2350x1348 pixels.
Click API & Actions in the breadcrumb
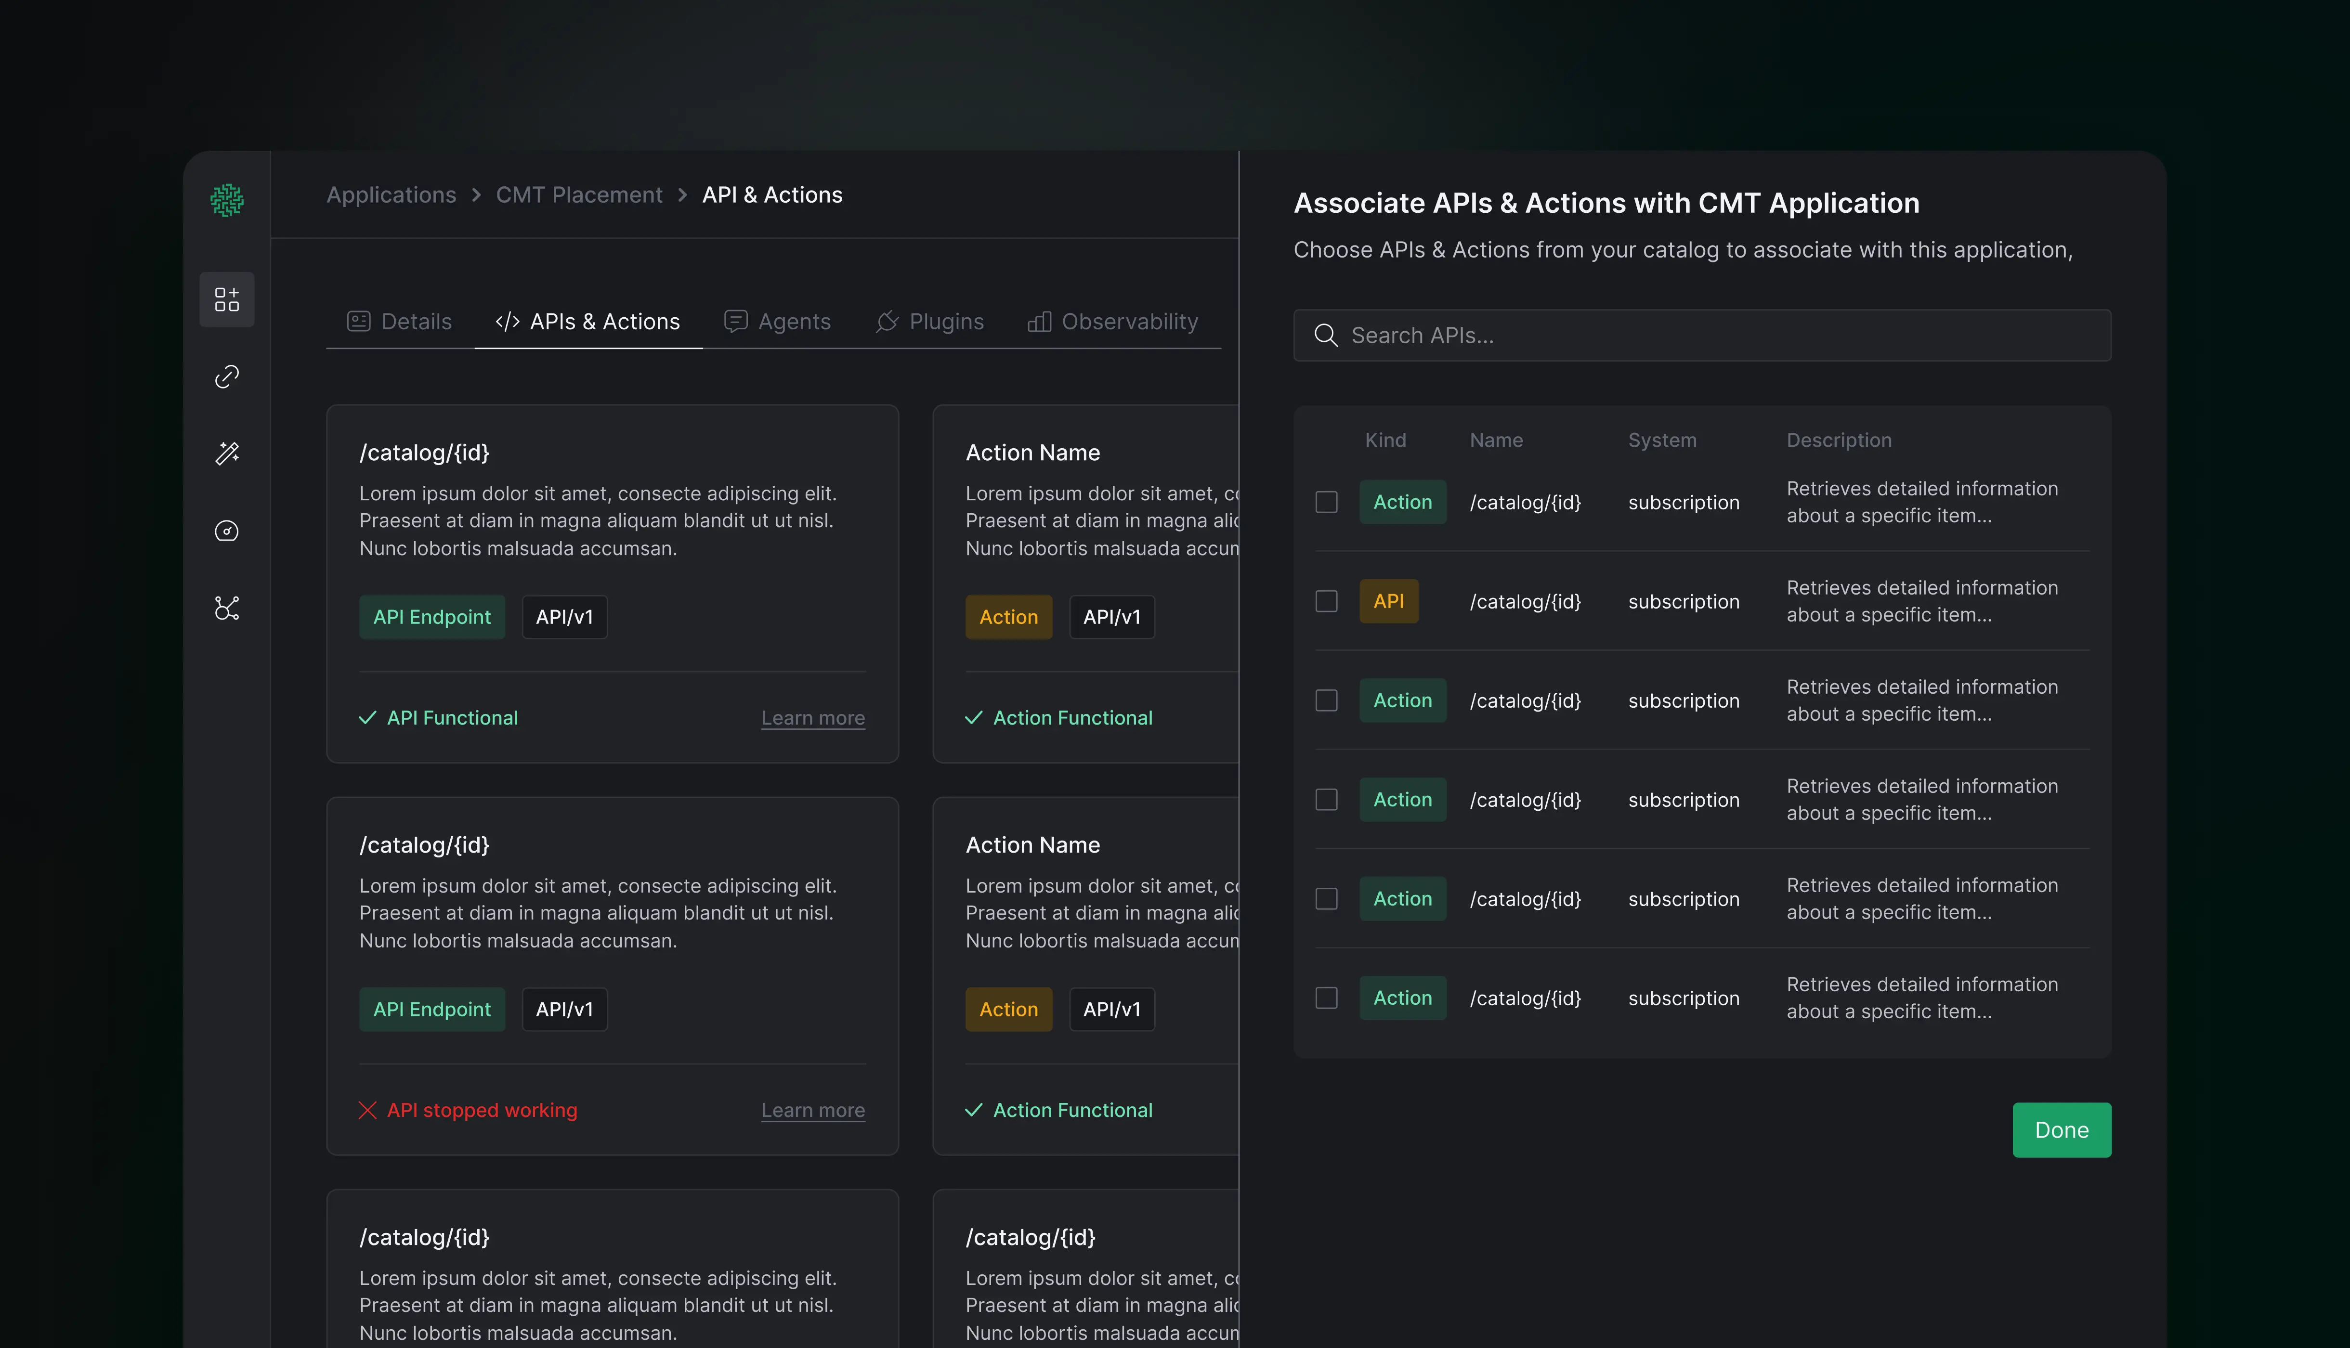click(772, 194)
